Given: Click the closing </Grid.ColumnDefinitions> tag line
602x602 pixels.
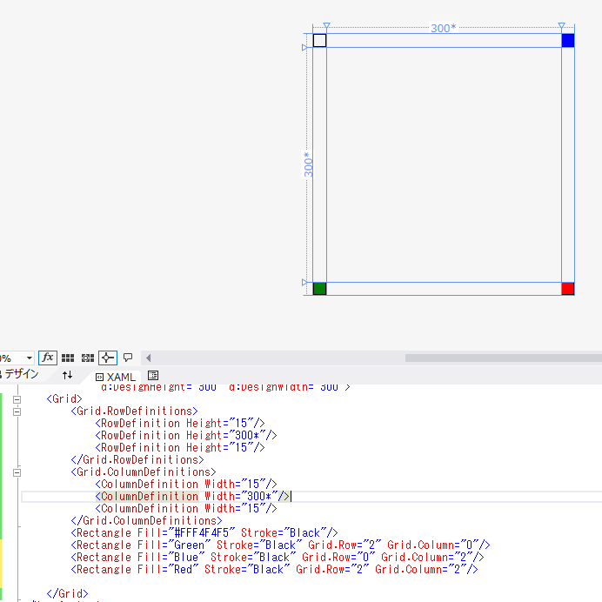Looking at the screenshot, I should click(147, 521).
